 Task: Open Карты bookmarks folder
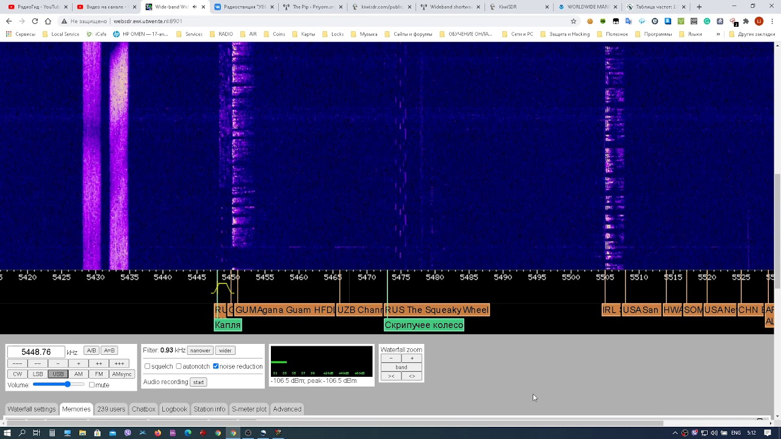(303, 34)
